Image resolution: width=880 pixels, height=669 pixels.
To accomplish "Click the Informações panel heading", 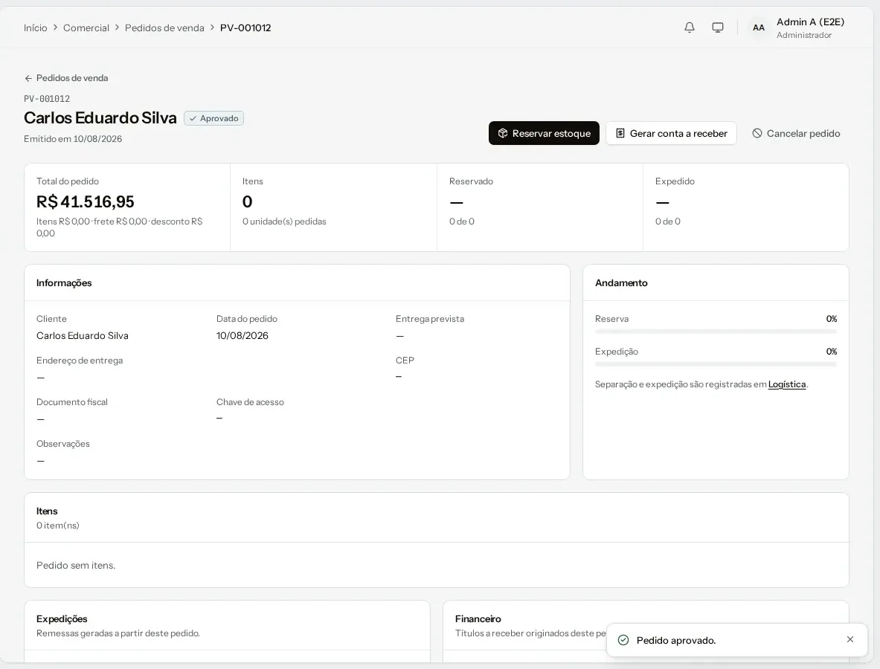I will tap(64, 283).
